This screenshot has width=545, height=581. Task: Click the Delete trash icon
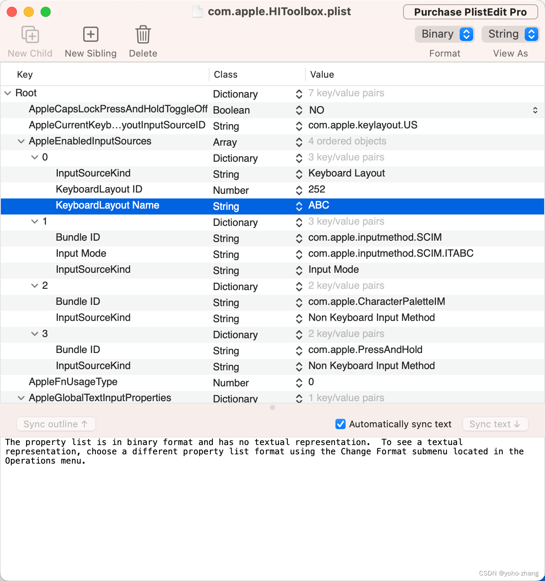pos(143,34)
